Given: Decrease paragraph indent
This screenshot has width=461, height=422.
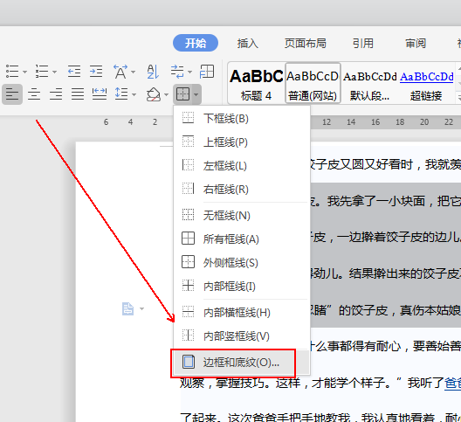Looking at the screenshot, I should 74,72.
